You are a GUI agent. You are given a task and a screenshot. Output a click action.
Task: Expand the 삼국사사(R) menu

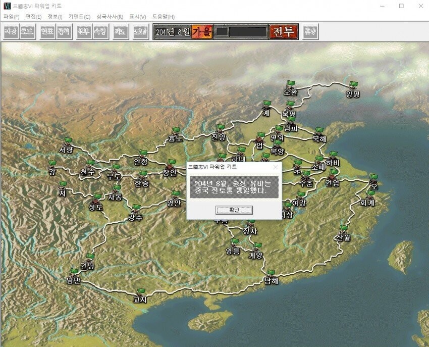click(x=110, y=17)
